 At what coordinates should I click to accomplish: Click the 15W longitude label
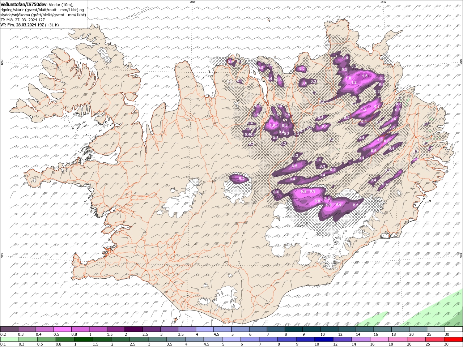click(x=383, y=2)
